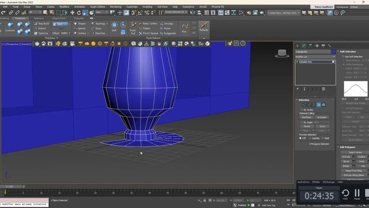Select Vertex sub-object level icon
The height and width of the screenshot is (208, 369).
pos(304,105)
